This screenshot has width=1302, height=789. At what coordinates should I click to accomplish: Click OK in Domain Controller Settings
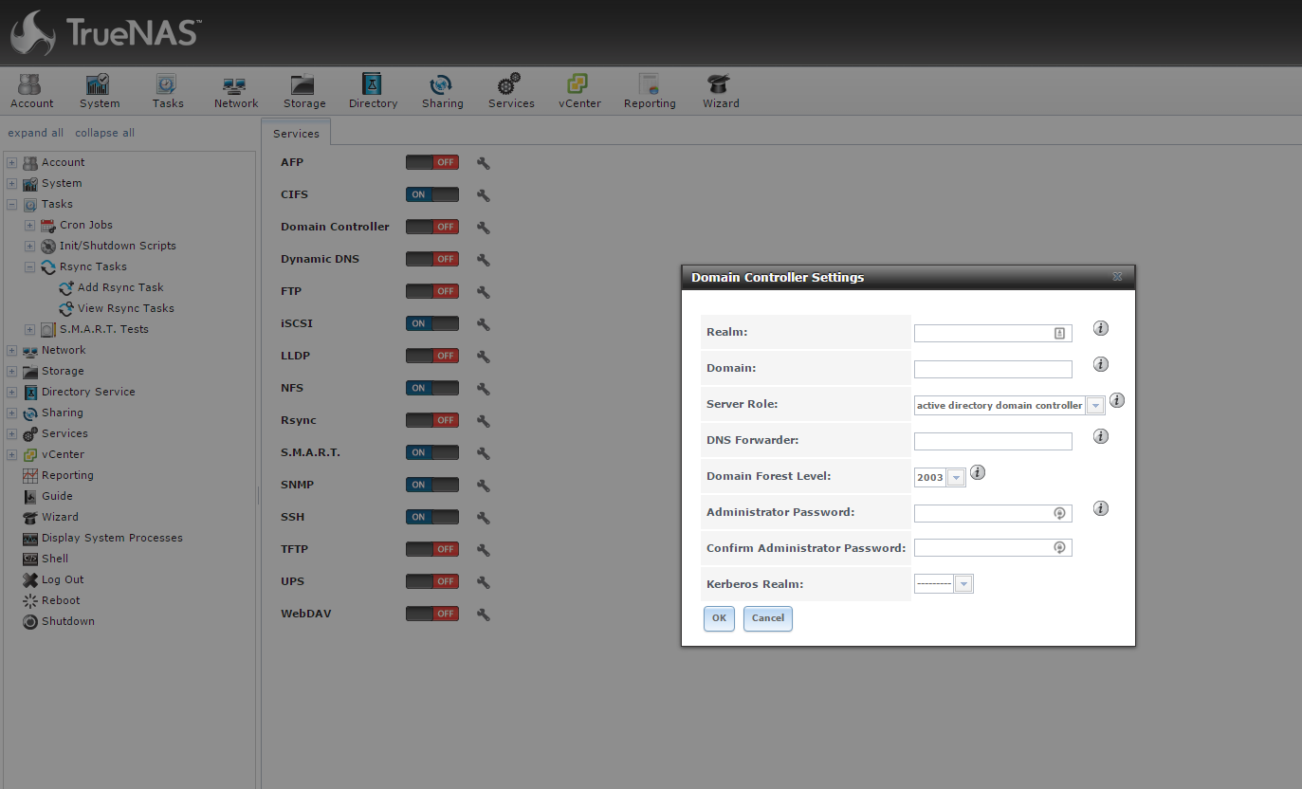click(719, 618)
